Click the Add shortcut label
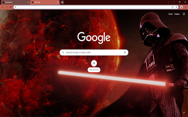This screenshot has width=188, height=117. [x=94, y=70]
